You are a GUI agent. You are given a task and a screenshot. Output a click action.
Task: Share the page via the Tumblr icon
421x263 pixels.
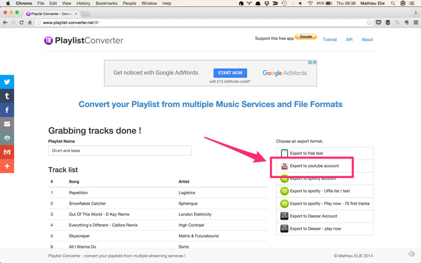click(7, 96)
